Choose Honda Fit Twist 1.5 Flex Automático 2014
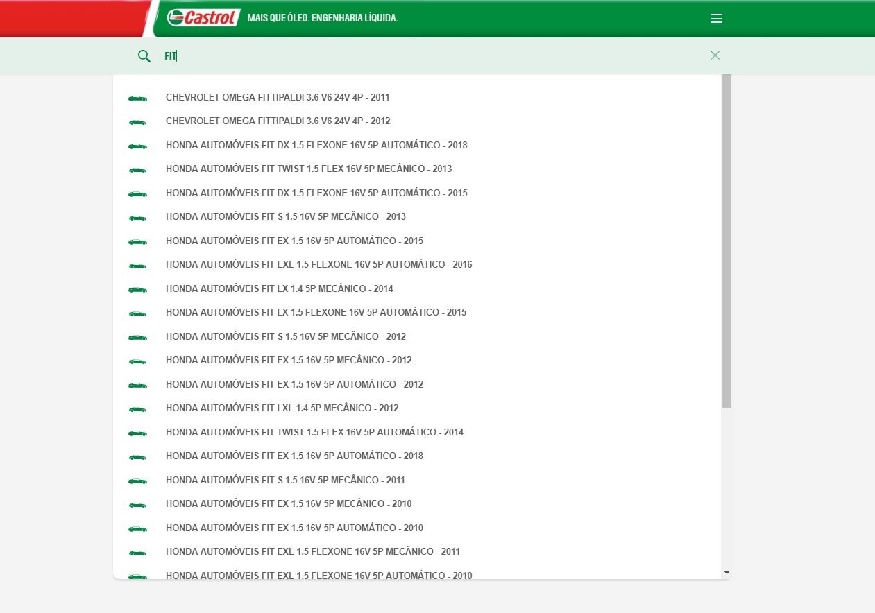 coord(314,433)
